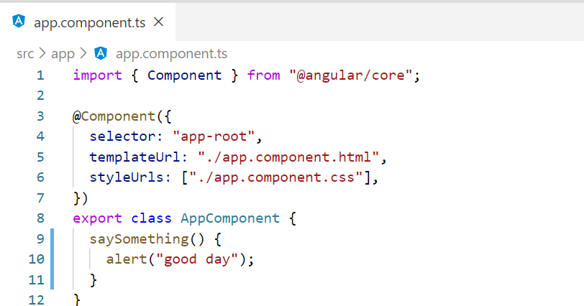
Task: Click line number 4 in gutter
Action: click(40, 136)
